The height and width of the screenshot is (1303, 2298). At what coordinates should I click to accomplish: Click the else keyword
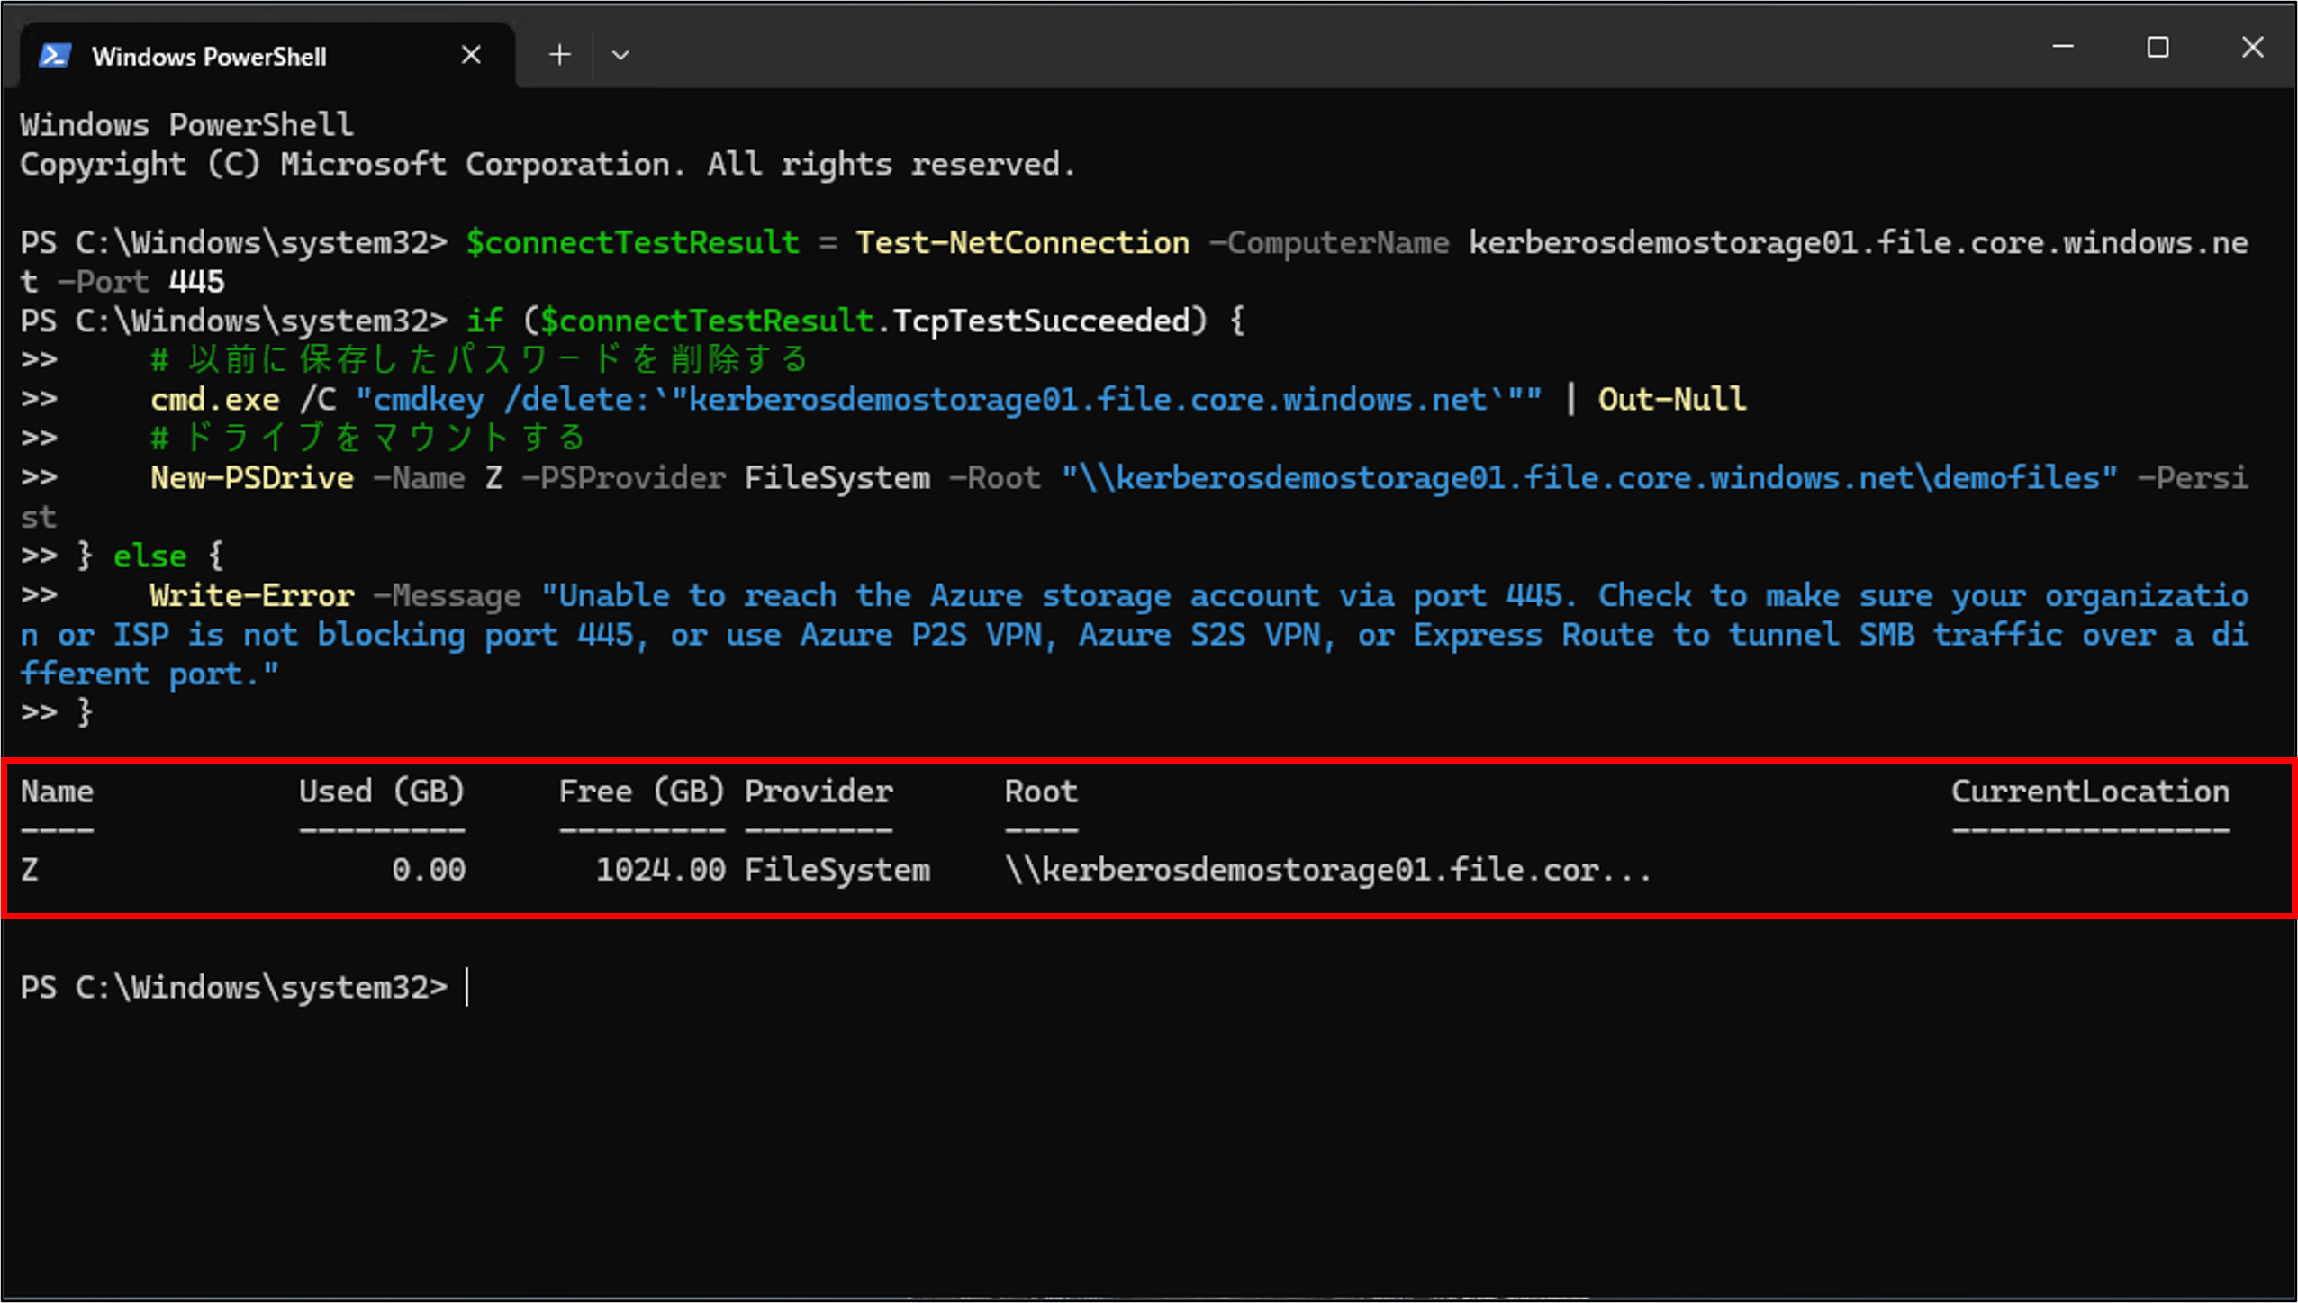[150, 556]
